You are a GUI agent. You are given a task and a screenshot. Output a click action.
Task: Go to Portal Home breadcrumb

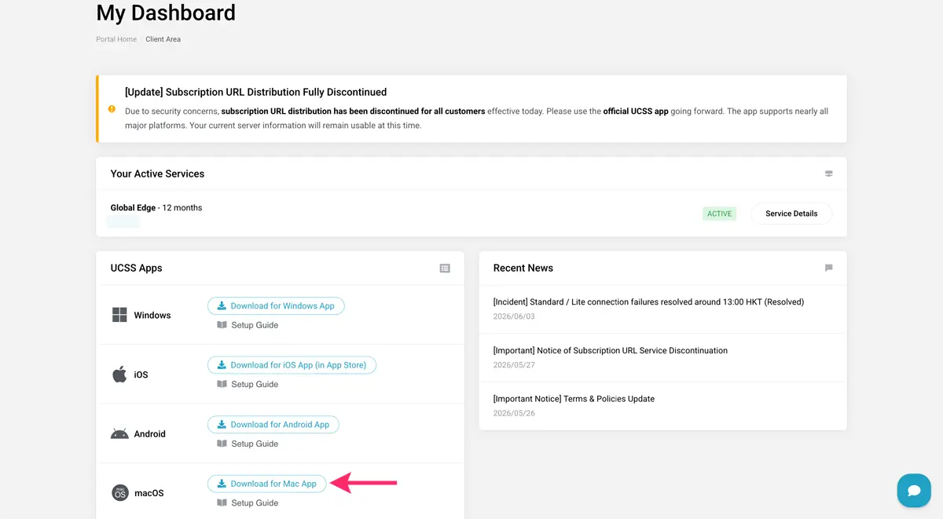point(116,39)
